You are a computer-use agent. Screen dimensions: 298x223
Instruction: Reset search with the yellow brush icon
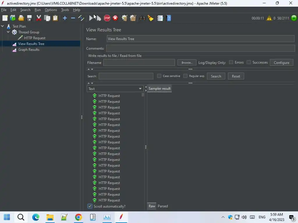(150, 18)
